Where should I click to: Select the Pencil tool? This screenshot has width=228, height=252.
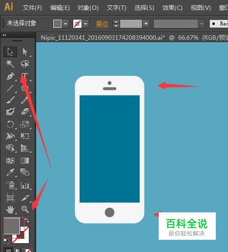(x=25, y=100)
